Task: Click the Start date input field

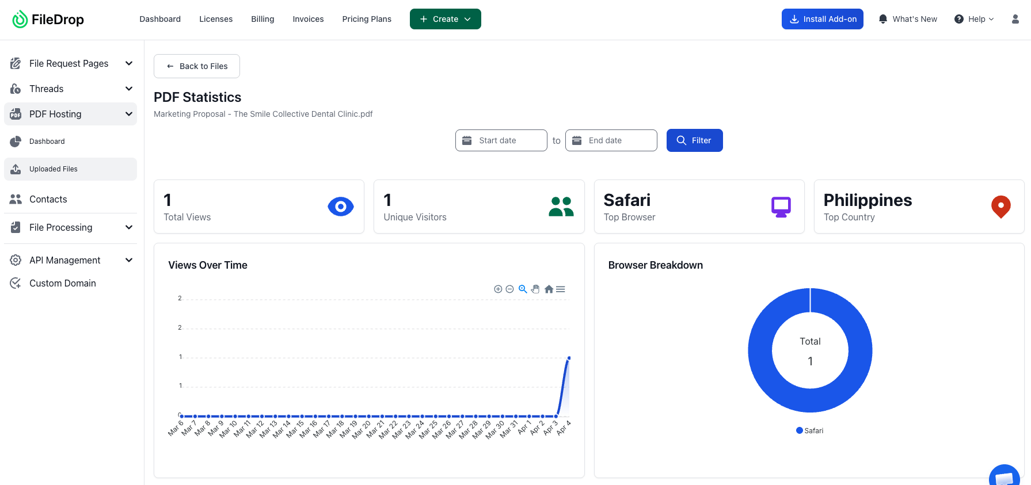Action: pos(501,140)
